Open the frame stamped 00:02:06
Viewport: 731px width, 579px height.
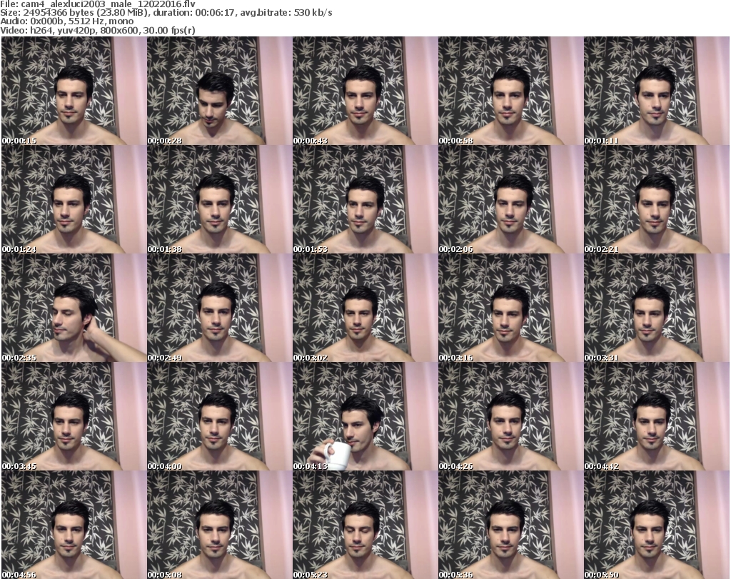[511, 199]
